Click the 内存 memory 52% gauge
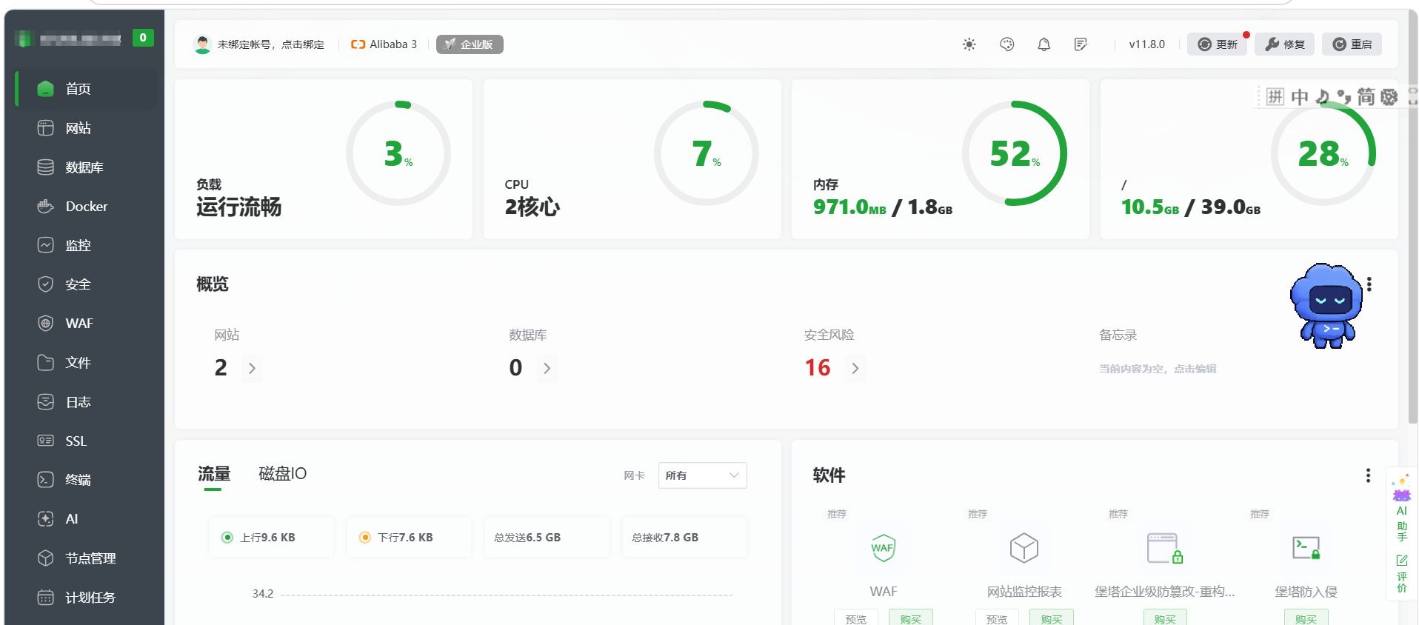1419x625 pixels. coord(1015,153)
